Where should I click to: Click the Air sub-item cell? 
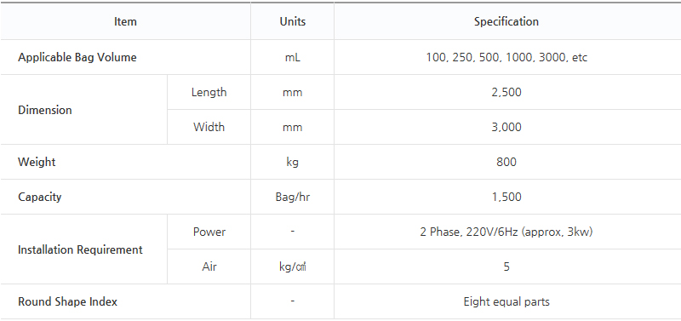pyautogui.click(x=209, y=267)
